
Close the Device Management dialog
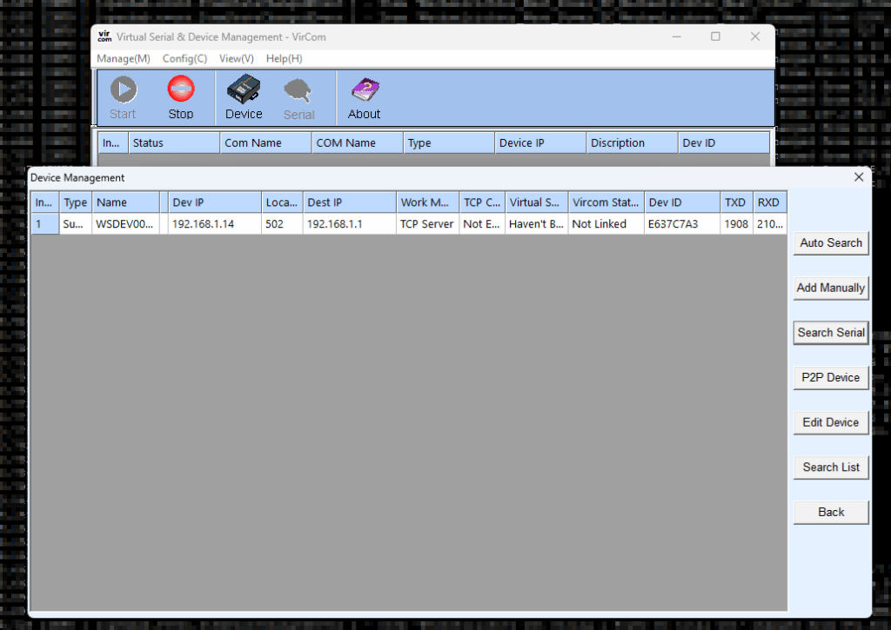859,177
